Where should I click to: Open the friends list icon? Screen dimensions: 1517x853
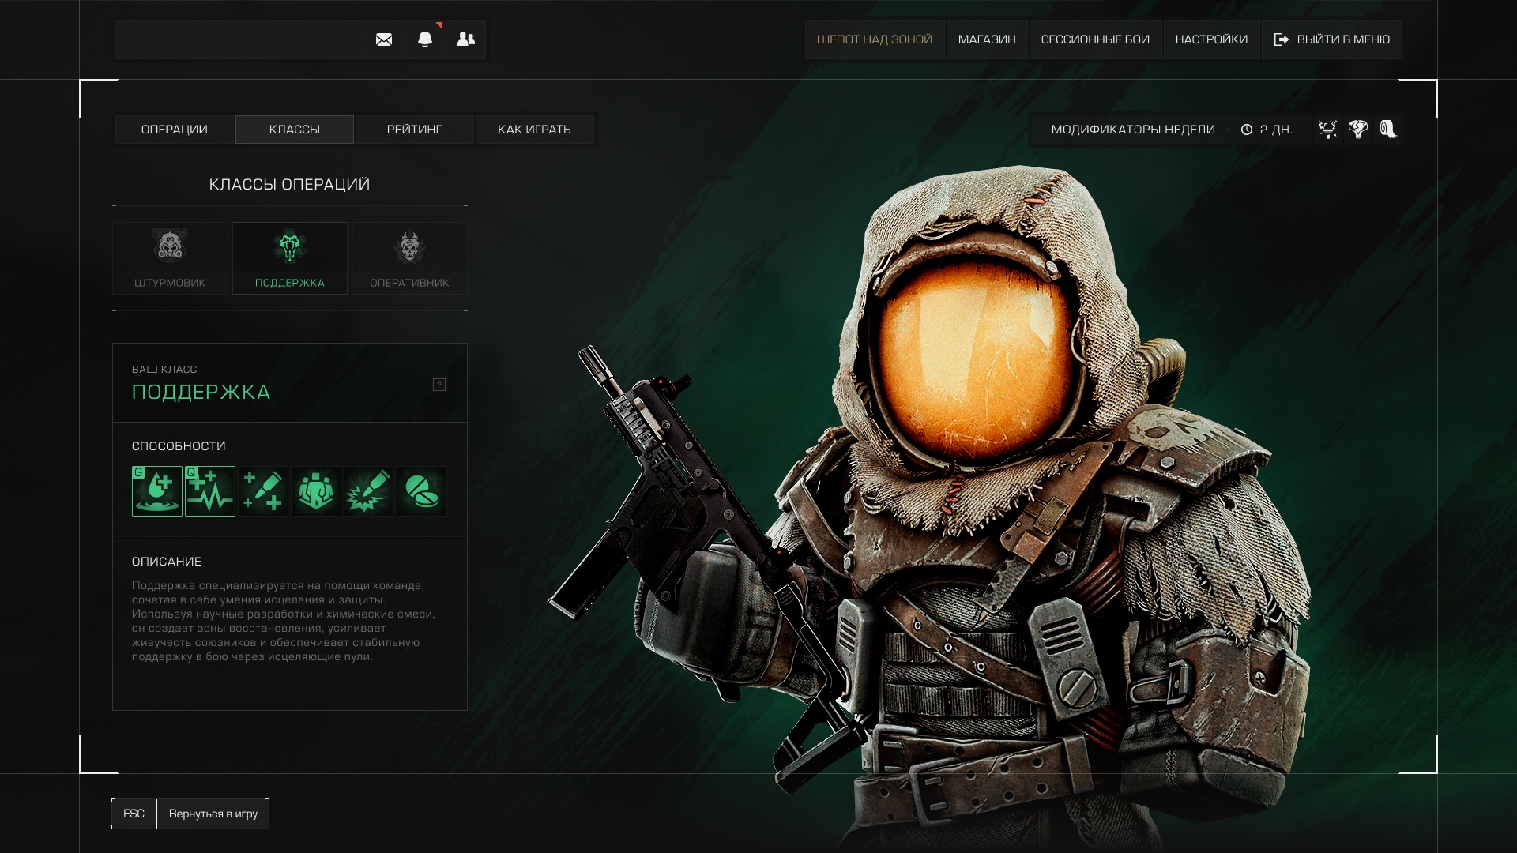pyautogui.click(x=466, y=39)
